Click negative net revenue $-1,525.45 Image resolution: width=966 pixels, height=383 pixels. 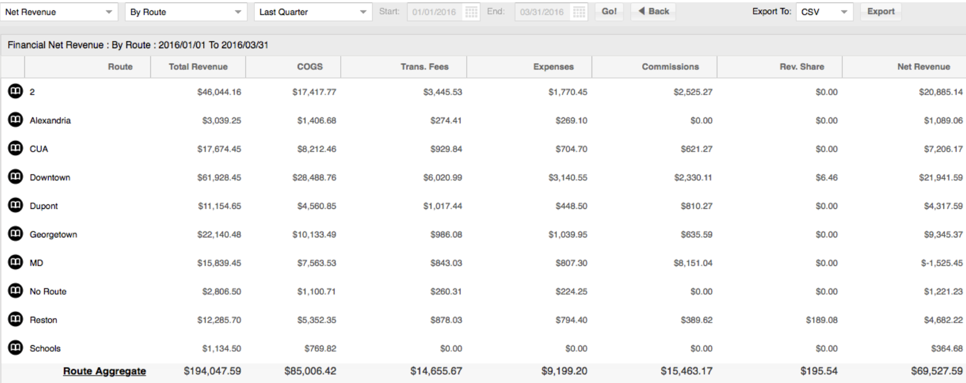942,263
